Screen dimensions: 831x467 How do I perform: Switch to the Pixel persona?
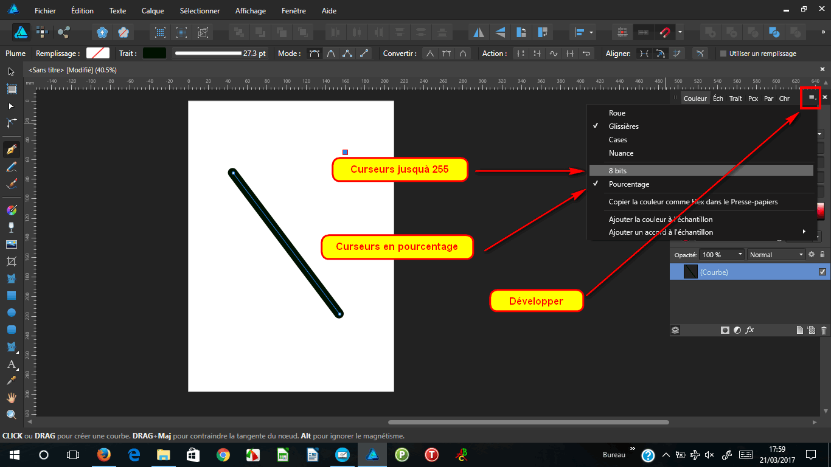pyautogui.click(x=42, y=32)
